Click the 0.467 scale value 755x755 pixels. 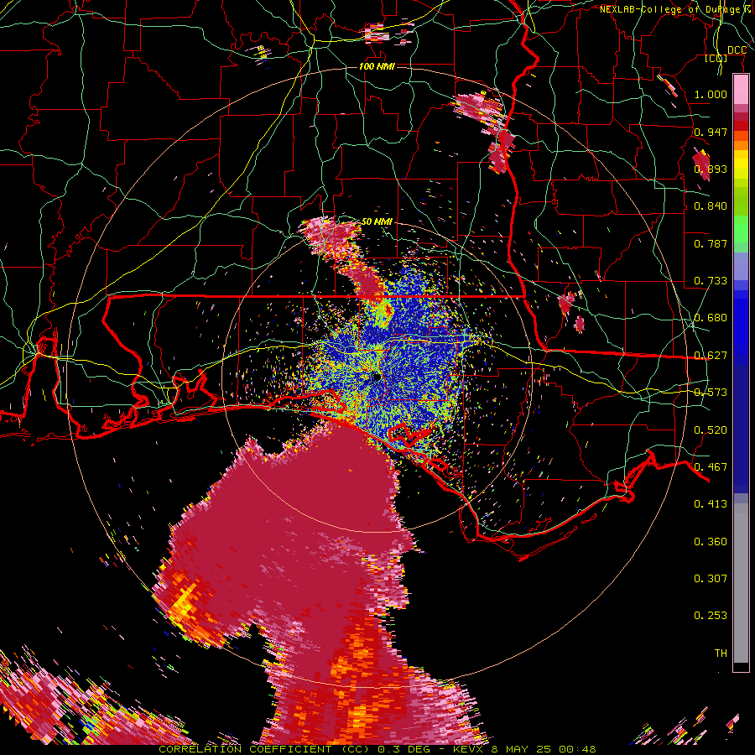711,466
